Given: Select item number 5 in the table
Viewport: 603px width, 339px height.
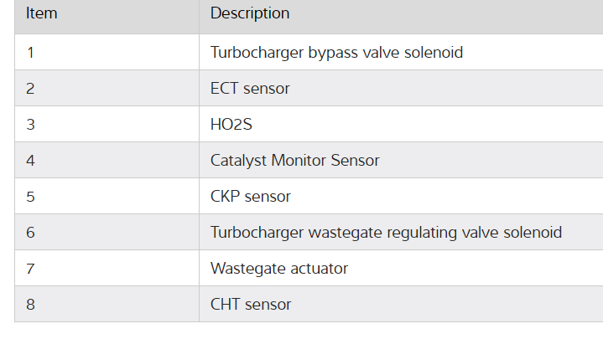Looking at the screenshot, I should pyautogui.click(x=31, y=197).
